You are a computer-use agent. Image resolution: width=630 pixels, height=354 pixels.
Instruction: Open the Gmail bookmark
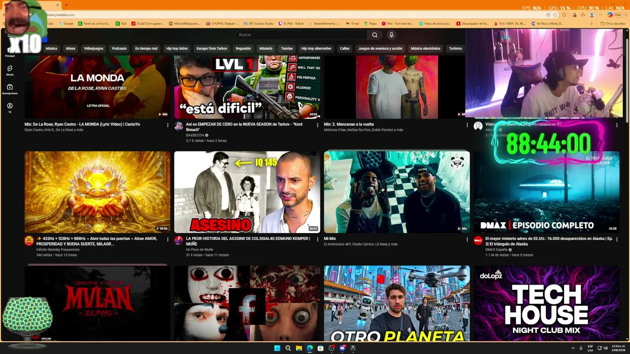pos(352,24)
